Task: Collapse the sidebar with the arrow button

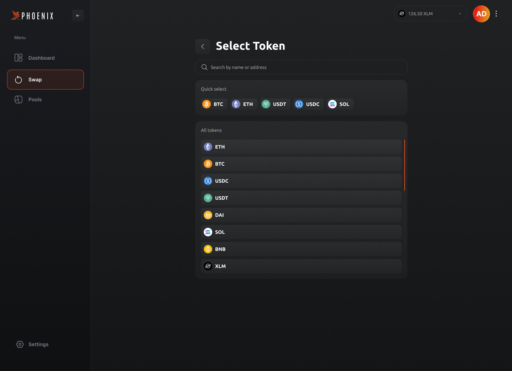Action: click(x=78, y=16)
